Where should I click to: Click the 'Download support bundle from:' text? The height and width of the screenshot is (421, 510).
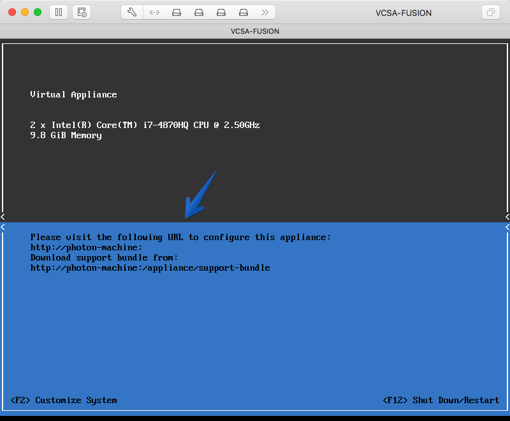[104, 257]
